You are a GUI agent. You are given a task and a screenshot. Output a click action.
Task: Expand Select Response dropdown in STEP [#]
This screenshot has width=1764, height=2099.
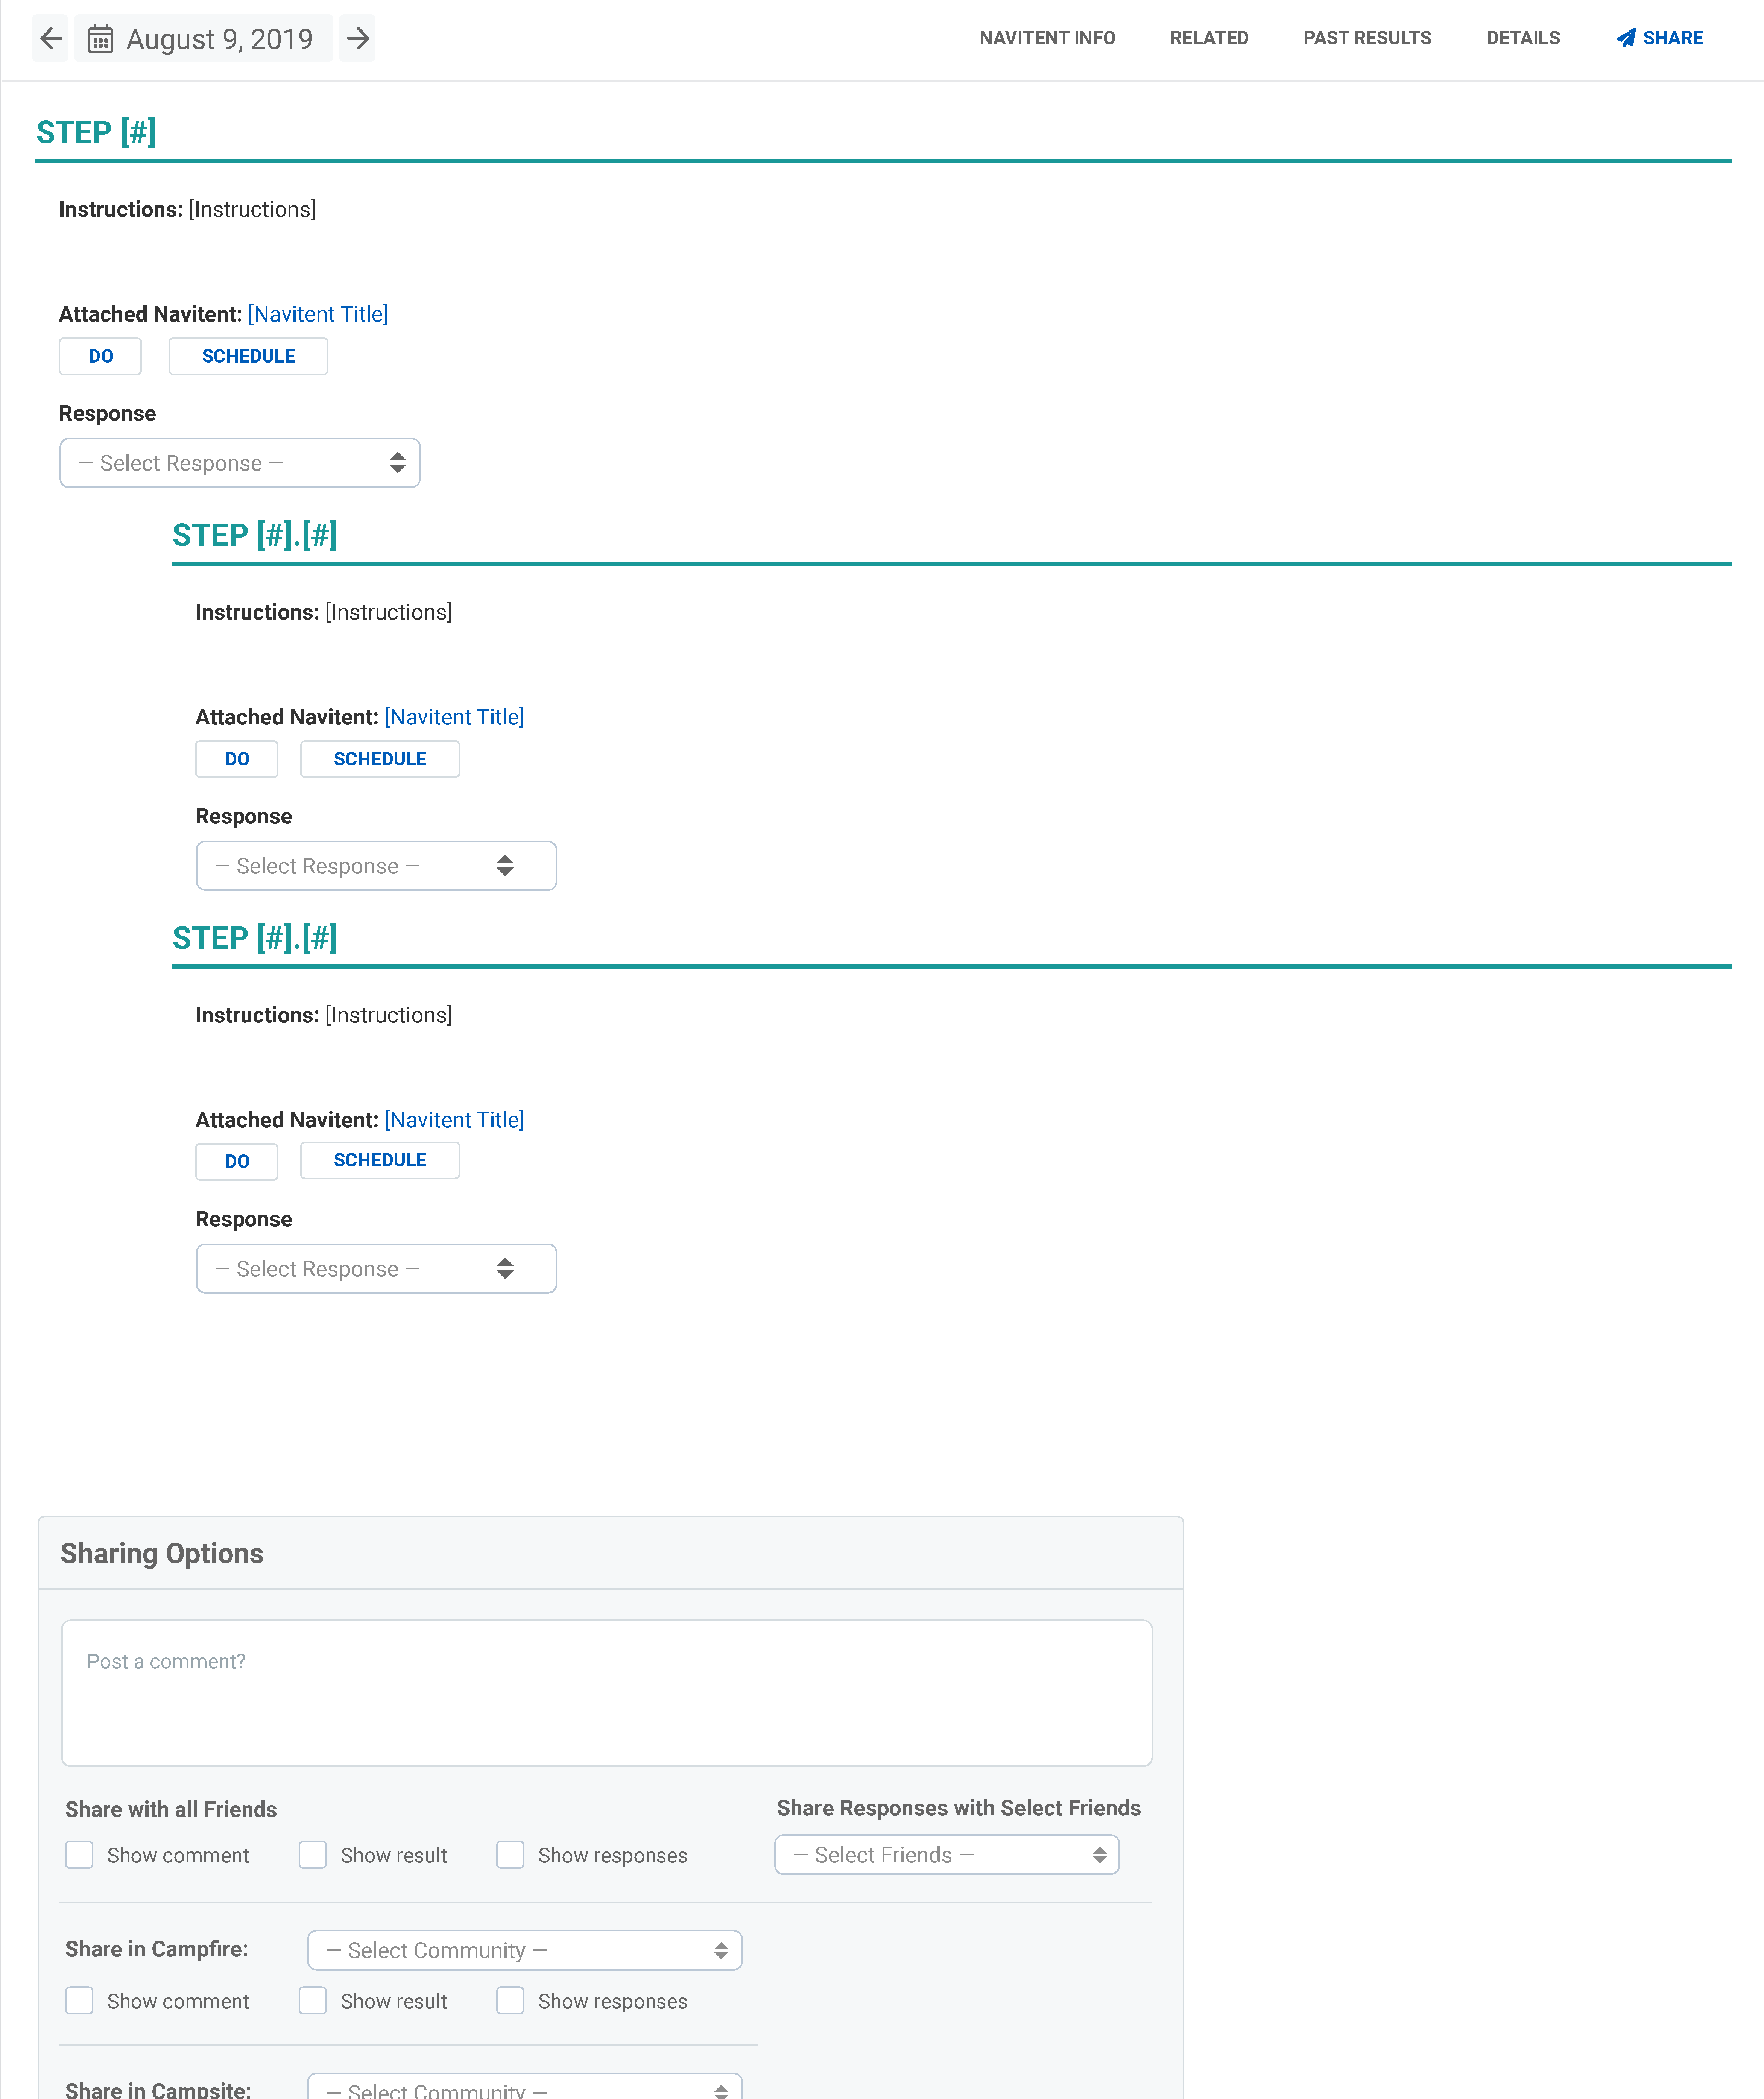(240, 463)
